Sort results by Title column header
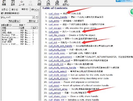This screenshot has width=133, height=101. click(10, 28)
